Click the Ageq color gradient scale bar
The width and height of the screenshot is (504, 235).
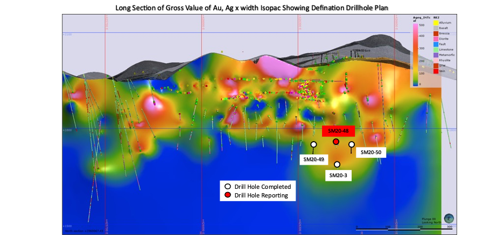pyautogui.click(x=415, y=54)
